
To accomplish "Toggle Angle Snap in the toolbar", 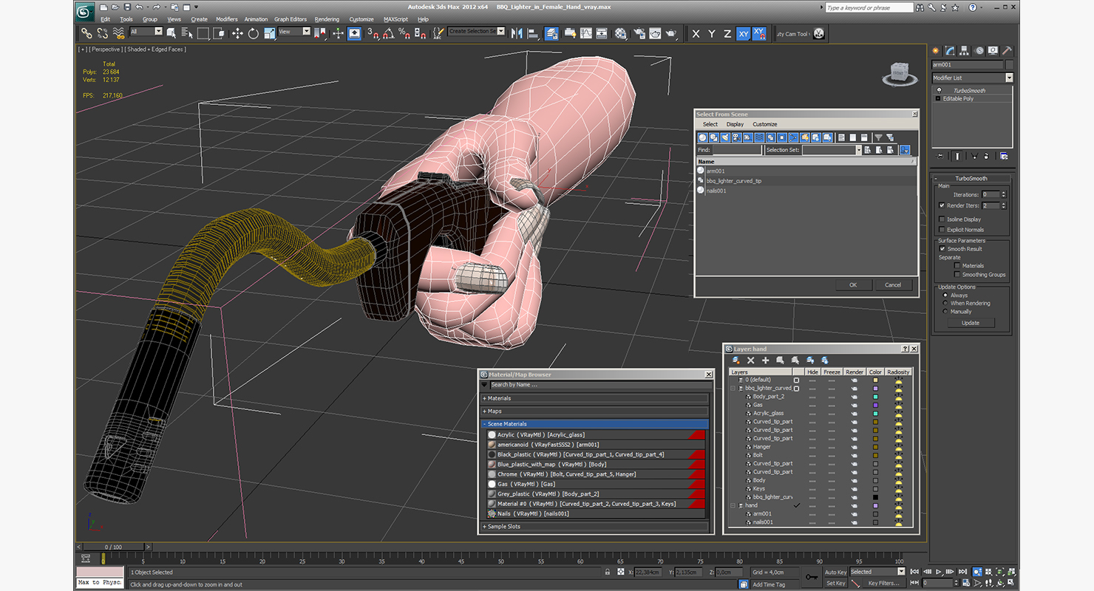I will click(x=389, y=33).
